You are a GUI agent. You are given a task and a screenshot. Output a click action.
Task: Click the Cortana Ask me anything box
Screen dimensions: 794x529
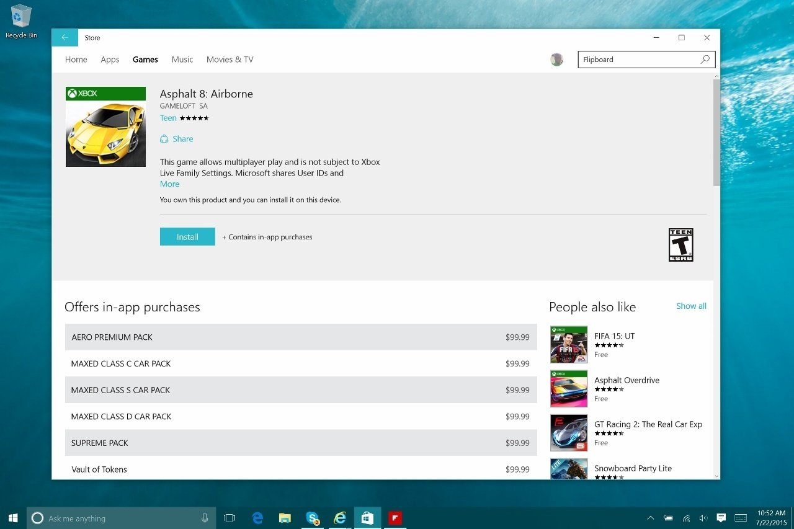pos(121,518)
